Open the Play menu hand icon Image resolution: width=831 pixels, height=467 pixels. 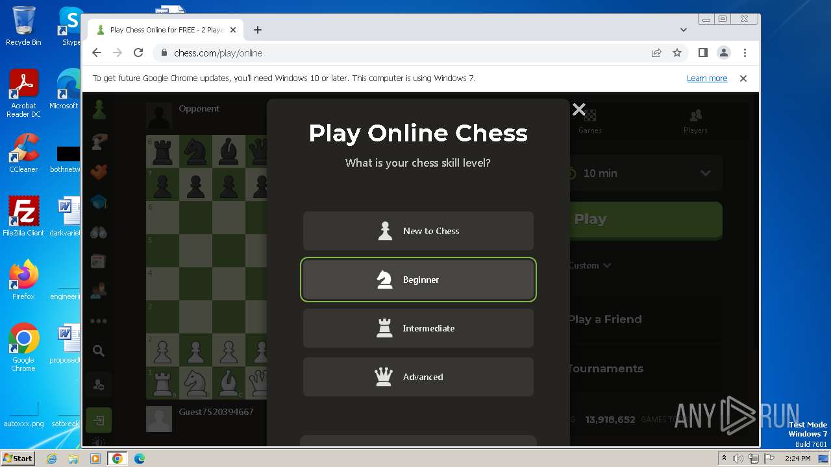pos(99,141)
